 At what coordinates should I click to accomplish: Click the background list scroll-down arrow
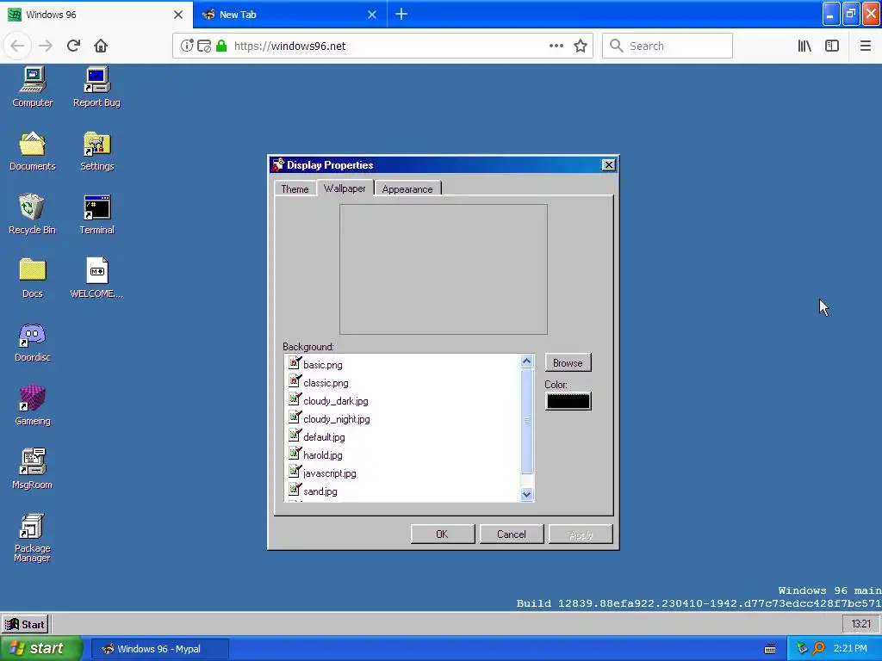526,494
